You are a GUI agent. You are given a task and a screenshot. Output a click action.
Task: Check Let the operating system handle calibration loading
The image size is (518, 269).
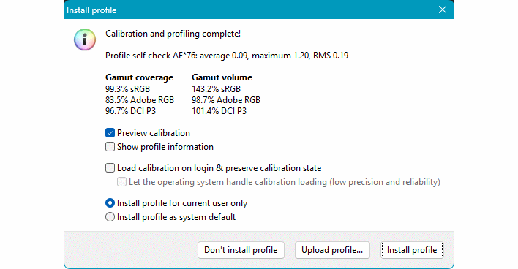click(x=121, y=182)
